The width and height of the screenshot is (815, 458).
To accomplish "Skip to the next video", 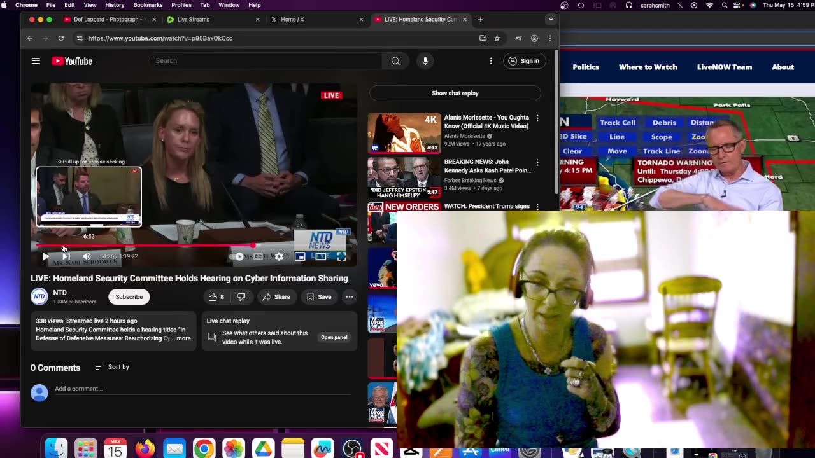I will tap(66, 256).
